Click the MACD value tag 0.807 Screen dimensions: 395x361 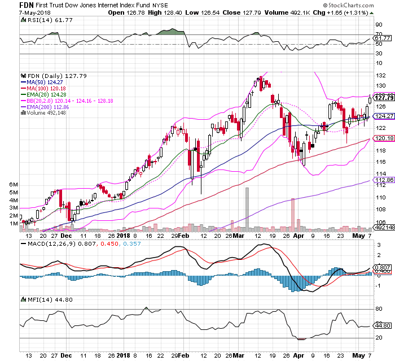click(383, 267)
